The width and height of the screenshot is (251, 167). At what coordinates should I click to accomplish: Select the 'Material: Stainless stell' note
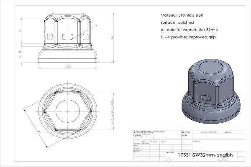click(x=182, y=15)
